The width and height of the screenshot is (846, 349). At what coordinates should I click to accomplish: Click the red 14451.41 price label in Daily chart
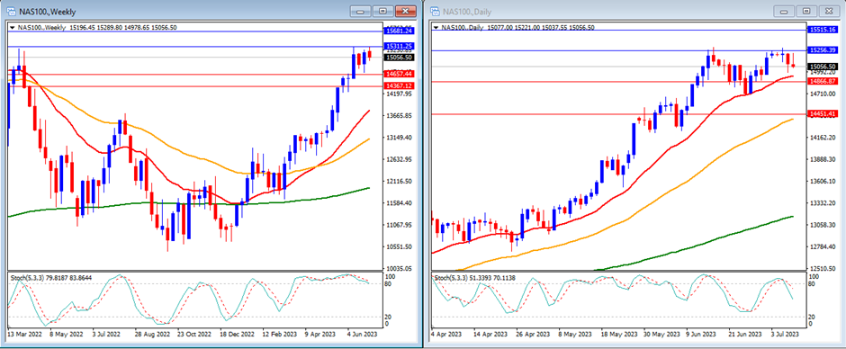[823, 114]
